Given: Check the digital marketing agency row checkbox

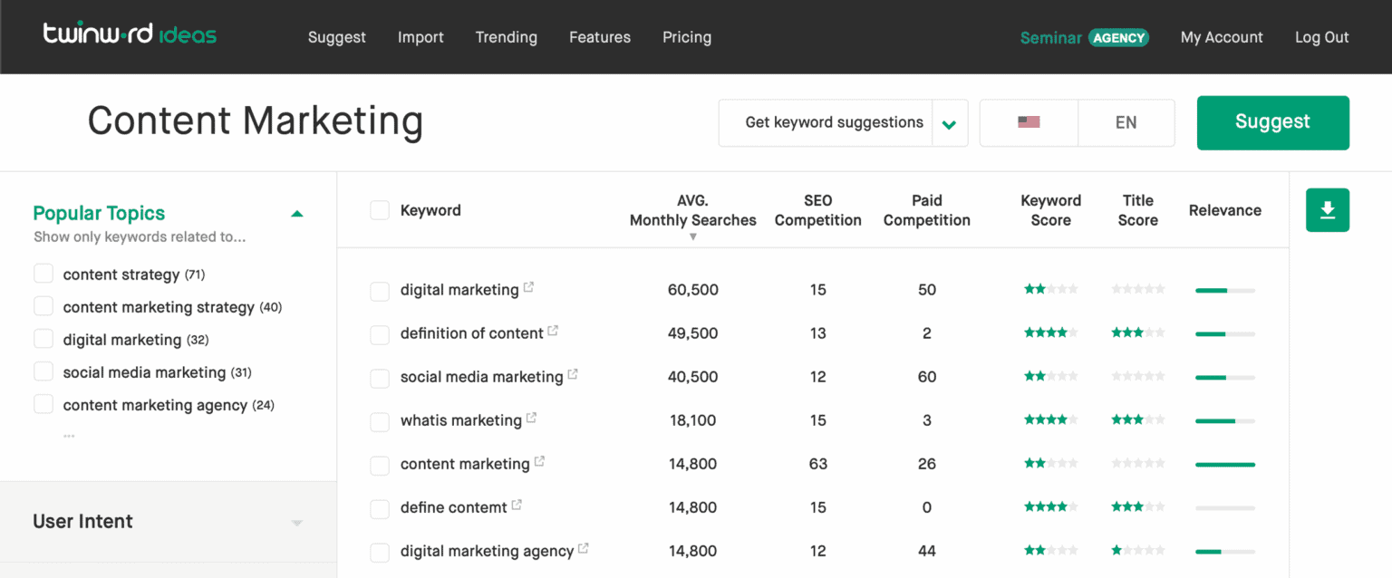Looking at the screenshot, I should [x=380, y=552].
